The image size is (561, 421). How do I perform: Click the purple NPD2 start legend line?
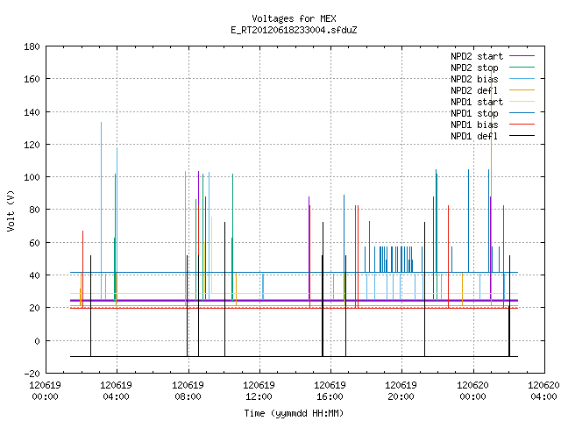point(522,56)
